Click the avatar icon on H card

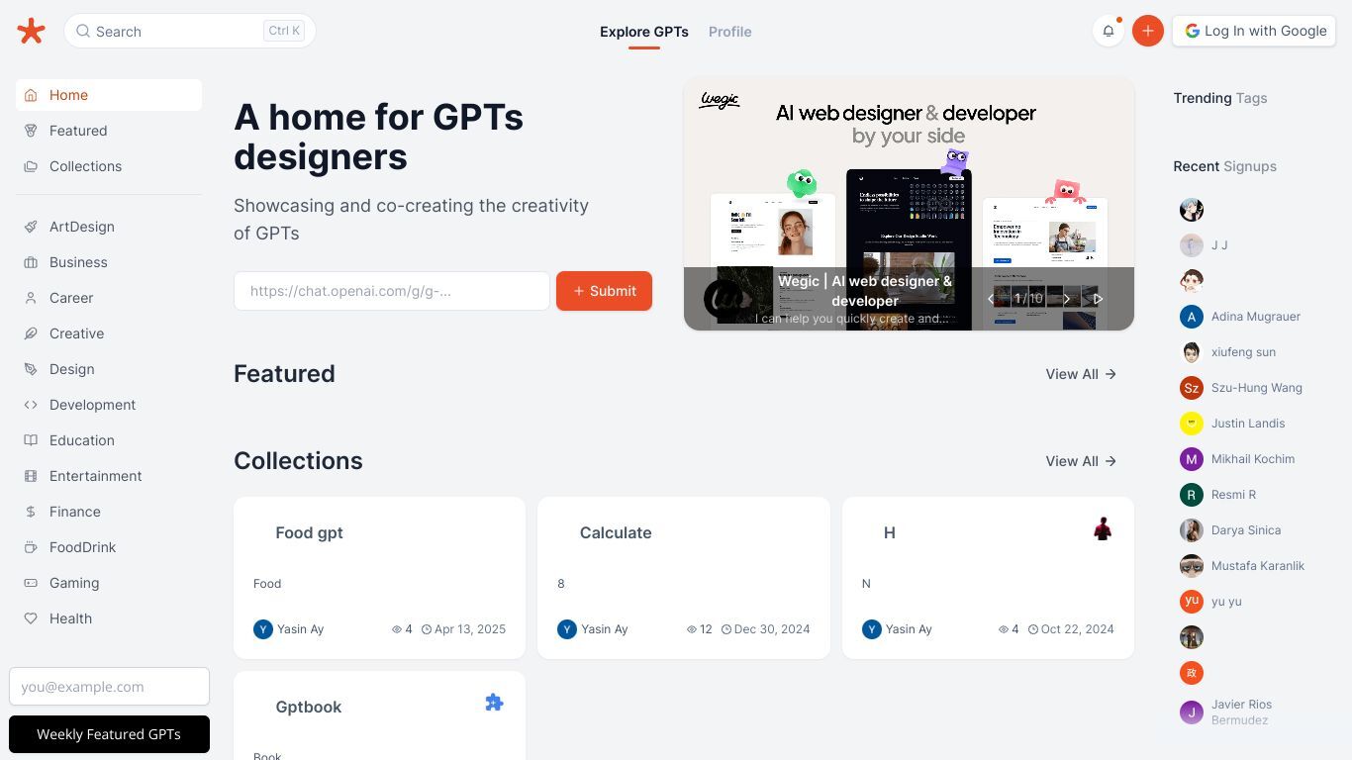coord(1103,528)
